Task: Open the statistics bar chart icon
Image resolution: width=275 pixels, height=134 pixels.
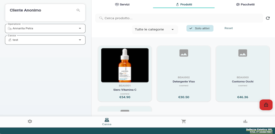Action: 245,121
